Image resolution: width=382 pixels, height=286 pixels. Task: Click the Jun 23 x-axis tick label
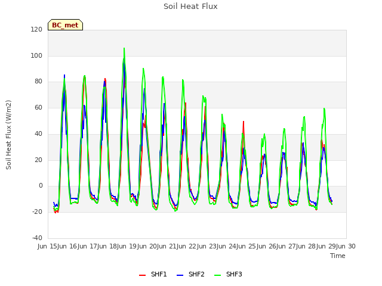[x=207, y=246]
